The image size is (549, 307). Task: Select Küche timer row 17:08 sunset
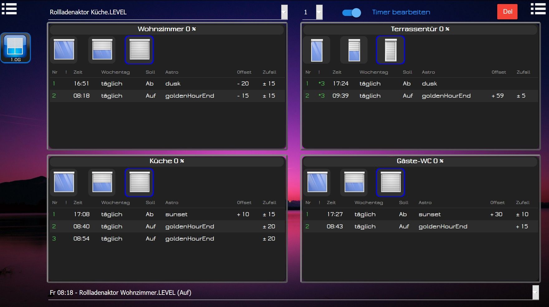pyautogui.click(x=167, y=214)
